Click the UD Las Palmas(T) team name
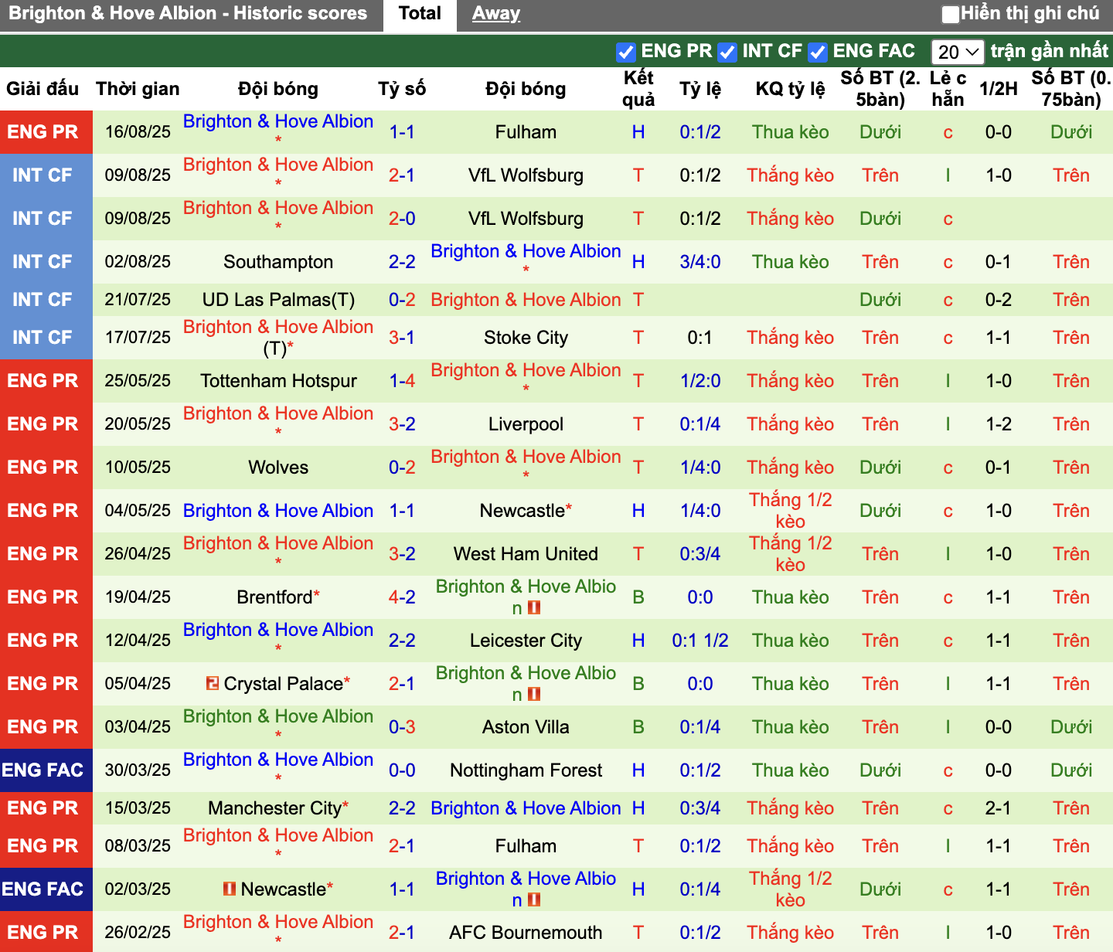Screen dimensions: 1113x952 click(x=278, y=300)
